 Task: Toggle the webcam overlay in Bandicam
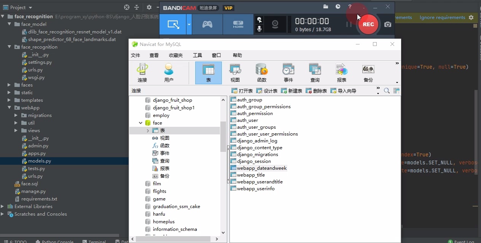[275, 24]
